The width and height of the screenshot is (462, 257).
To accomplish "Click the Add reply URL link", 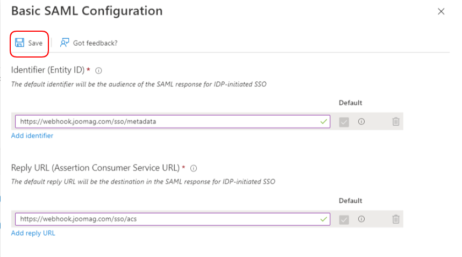I will pos(33,233).
